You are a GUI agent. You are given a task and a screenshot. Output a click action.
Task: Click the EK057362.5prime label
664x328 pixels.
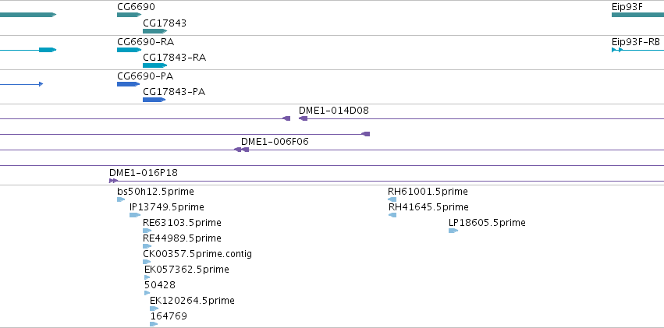(186, 270)
